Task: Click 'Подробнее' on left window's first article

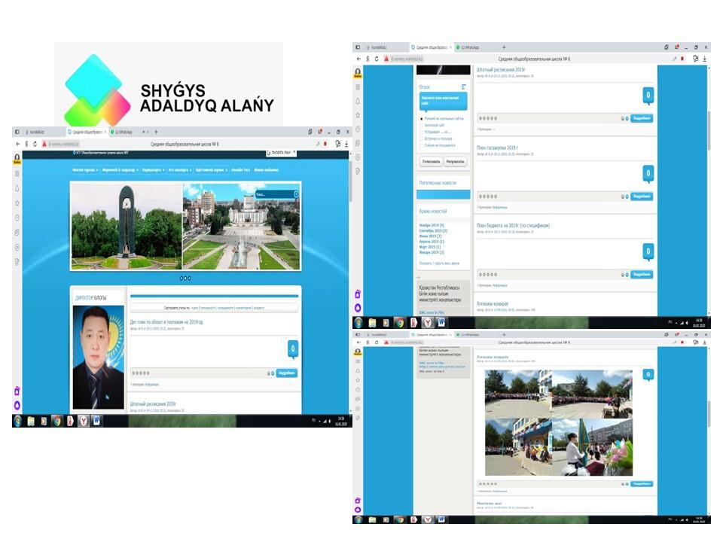Action: coord(287,373)
